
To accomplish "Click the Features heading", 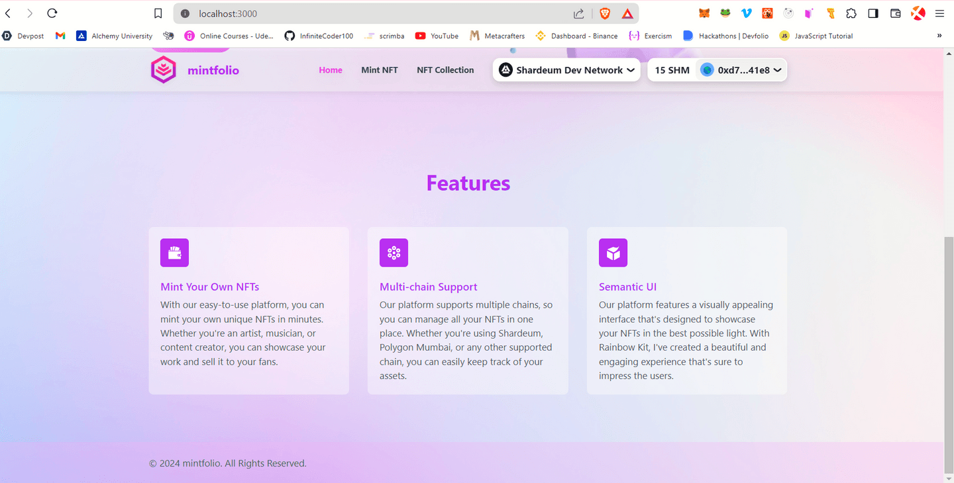I will coord(468,183).
